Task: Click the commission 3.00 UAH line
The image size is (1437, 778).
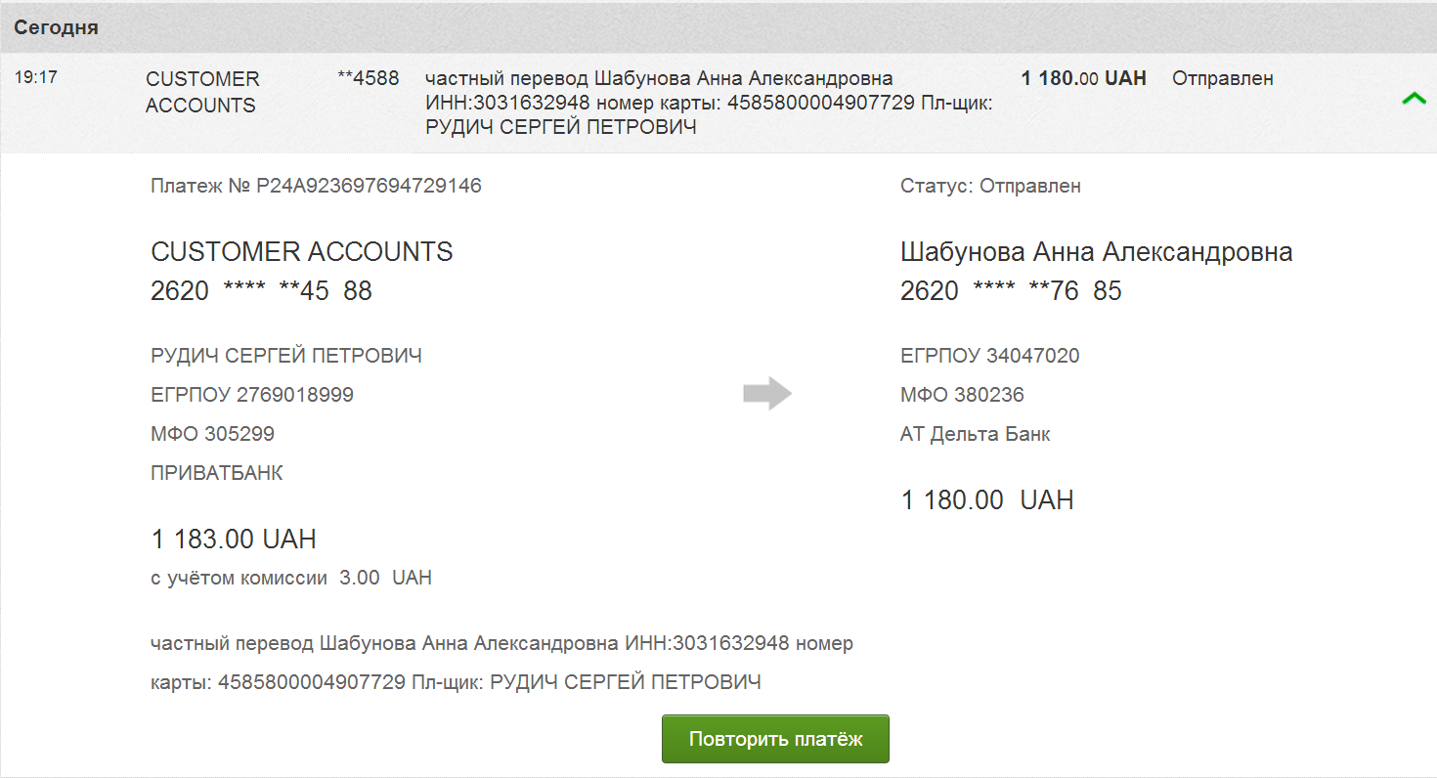Action: point(291,578)
